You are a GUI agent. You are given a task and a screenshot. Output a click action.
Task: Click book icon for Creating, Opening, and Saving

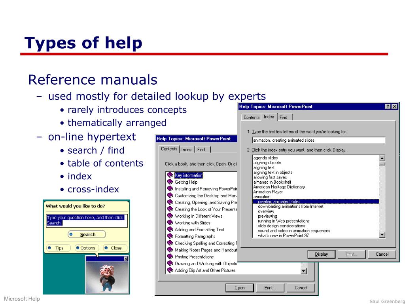[170, 202]
